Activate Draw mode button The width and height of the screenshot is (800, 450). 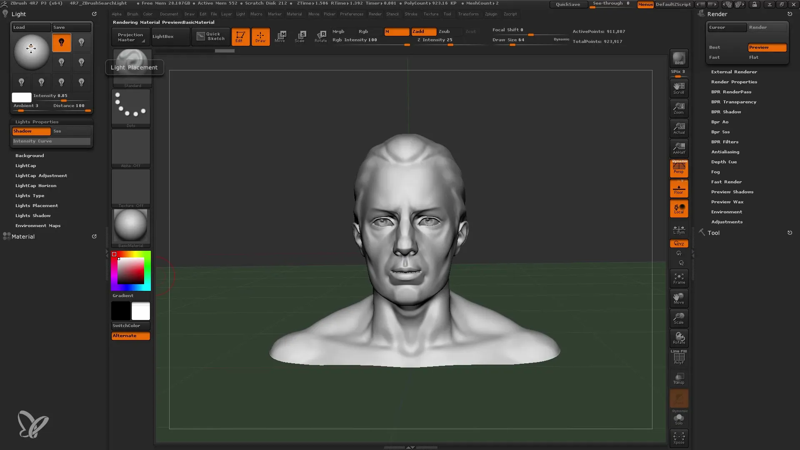260,37
